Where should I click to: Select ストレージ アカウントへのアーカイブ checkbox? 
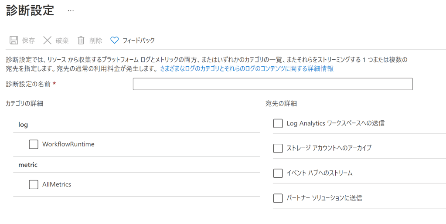pyautogui.click(x=278, y=148)
